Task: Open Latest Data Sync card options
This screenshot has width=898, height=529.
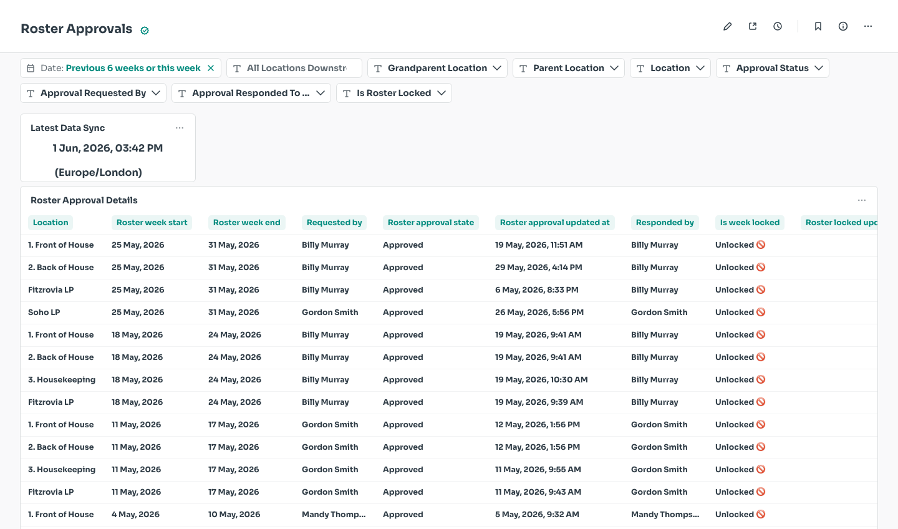Action: [180, 128]
